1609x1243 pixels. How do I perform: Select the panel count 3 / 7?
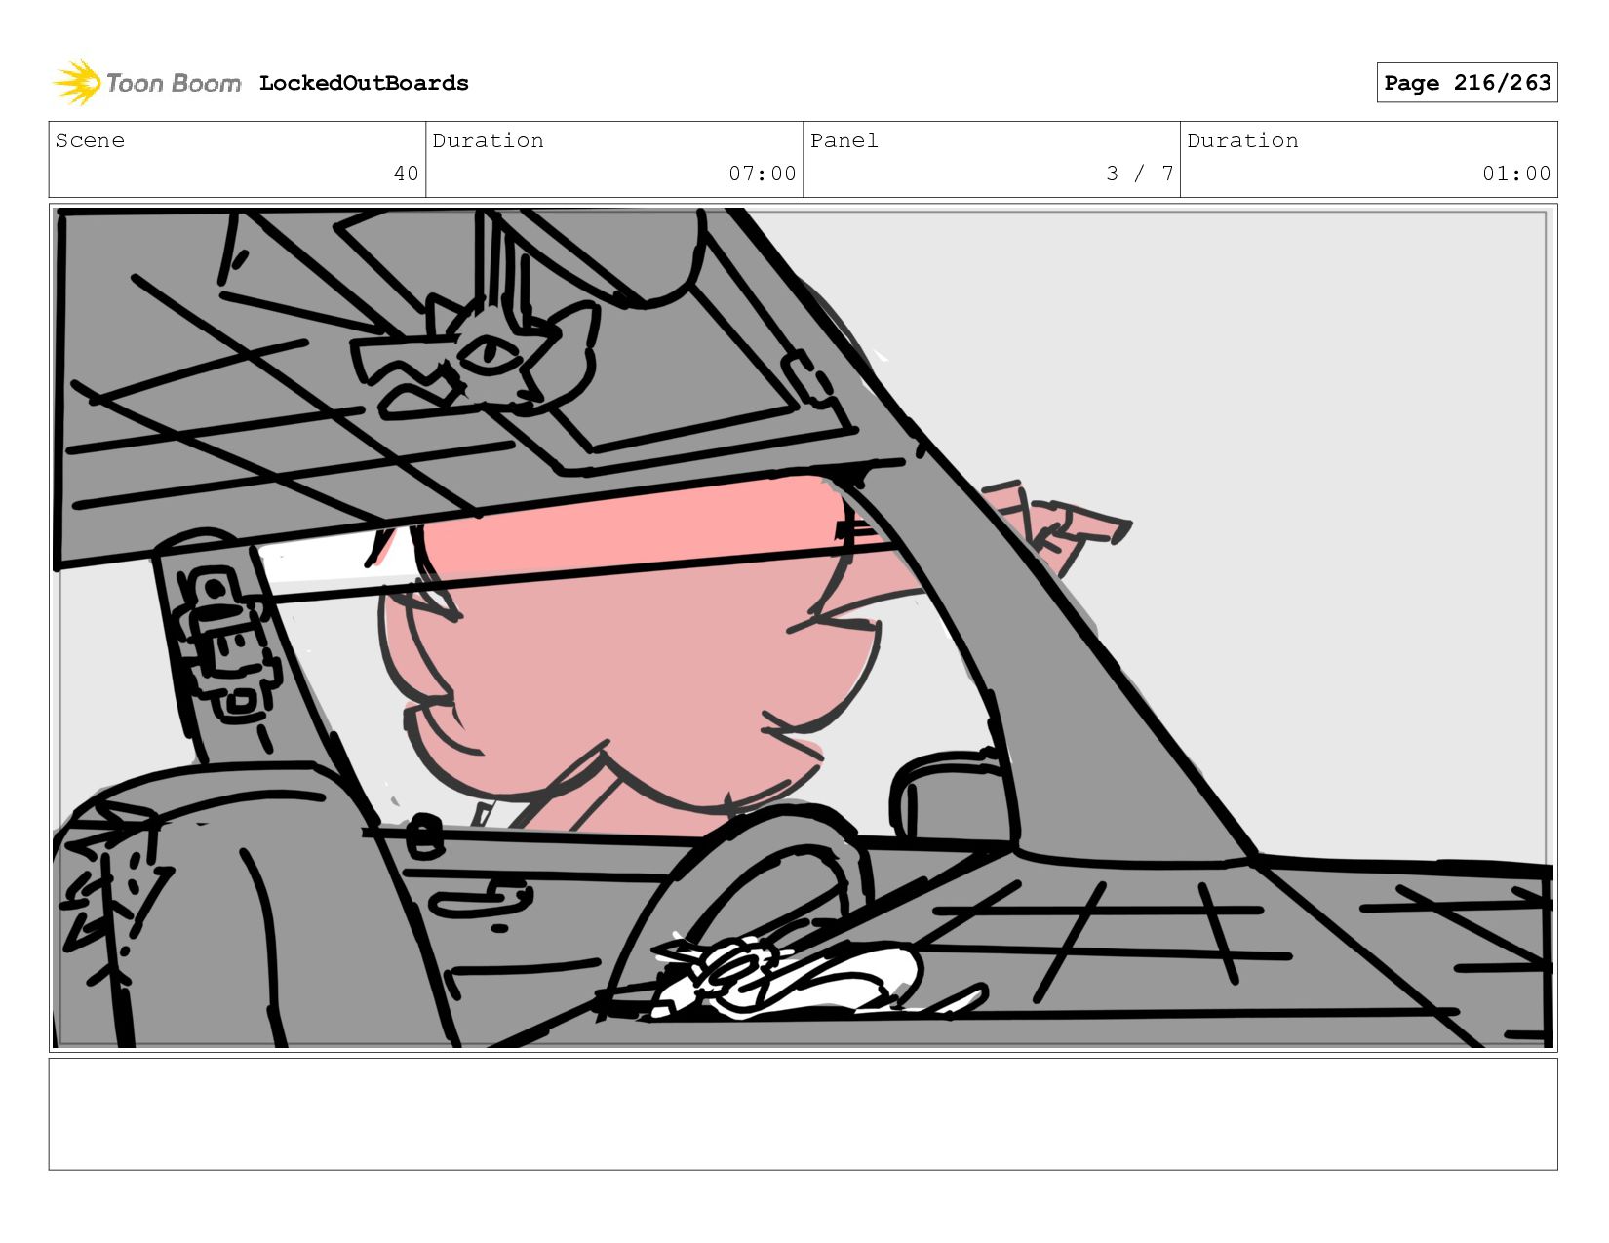1140,174
